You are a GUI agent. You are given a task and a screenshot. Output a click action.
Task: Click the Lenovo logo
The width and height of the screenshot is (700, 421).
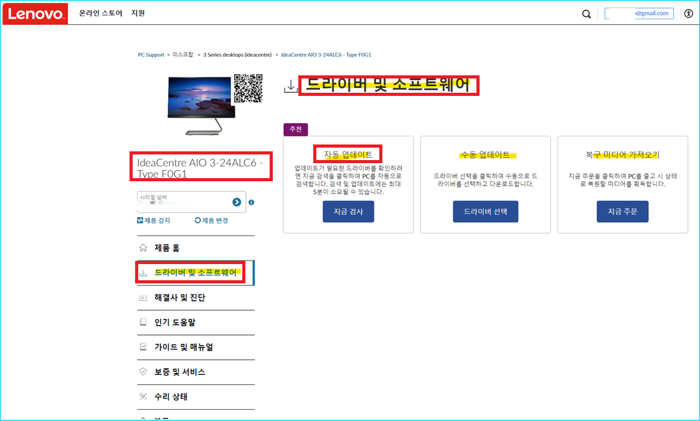35,14
